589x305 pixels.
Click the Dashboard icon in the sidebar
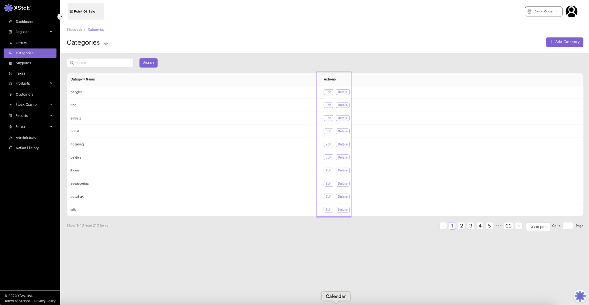click(x=11, y=22)
